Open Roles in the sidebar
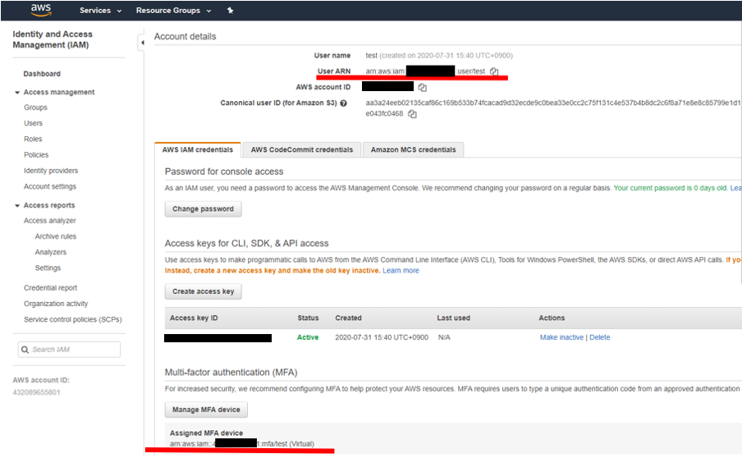 (33, 139)
